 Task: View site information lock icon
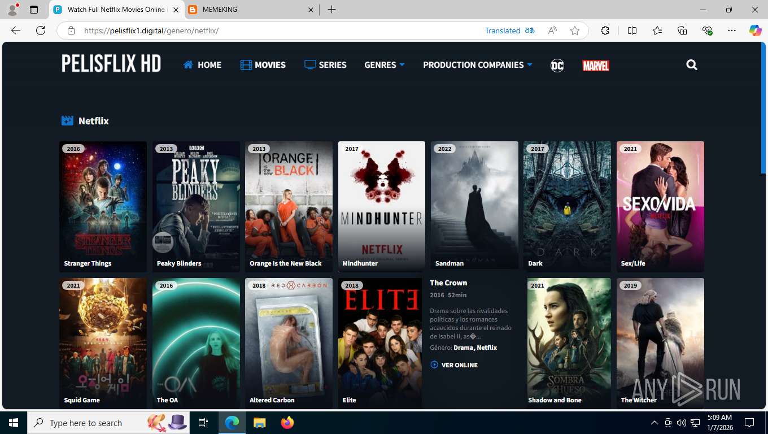tap(71, 31)
